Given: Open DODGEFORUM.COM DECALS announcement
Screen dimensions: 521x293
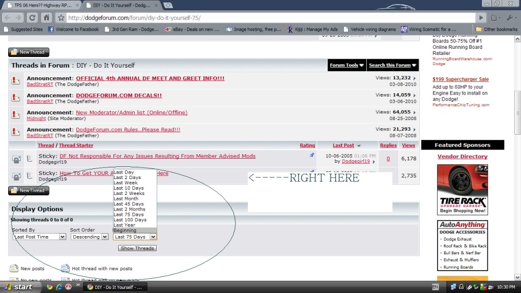Looking at the screenshot, I should coord(119,95).
